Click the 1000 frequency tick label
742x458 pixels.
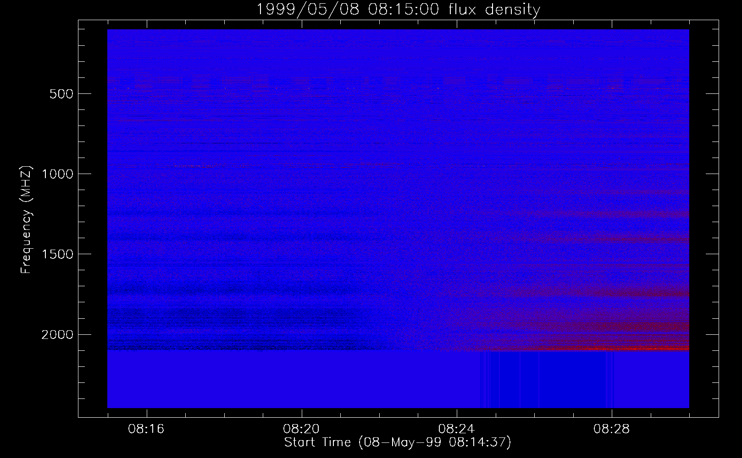point(57,174)
